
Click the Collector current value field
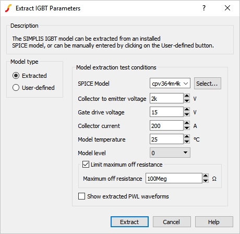pyautogui.click(x=166, y=125)
